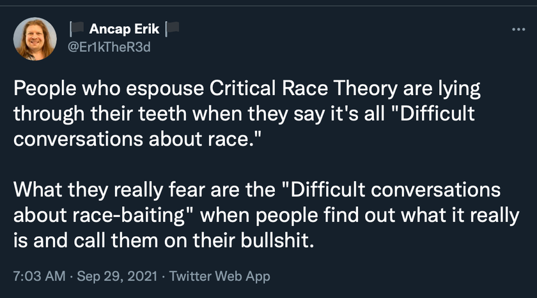Click the black flag emoji before Ancap Erik

point(77,29)
